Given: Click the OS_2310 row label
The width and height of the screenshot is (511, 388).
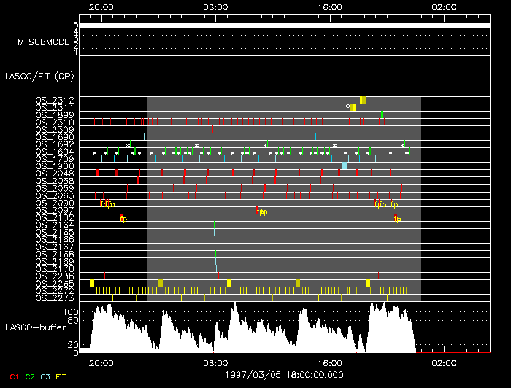Looking at the screenshot, I should [55, 122].
